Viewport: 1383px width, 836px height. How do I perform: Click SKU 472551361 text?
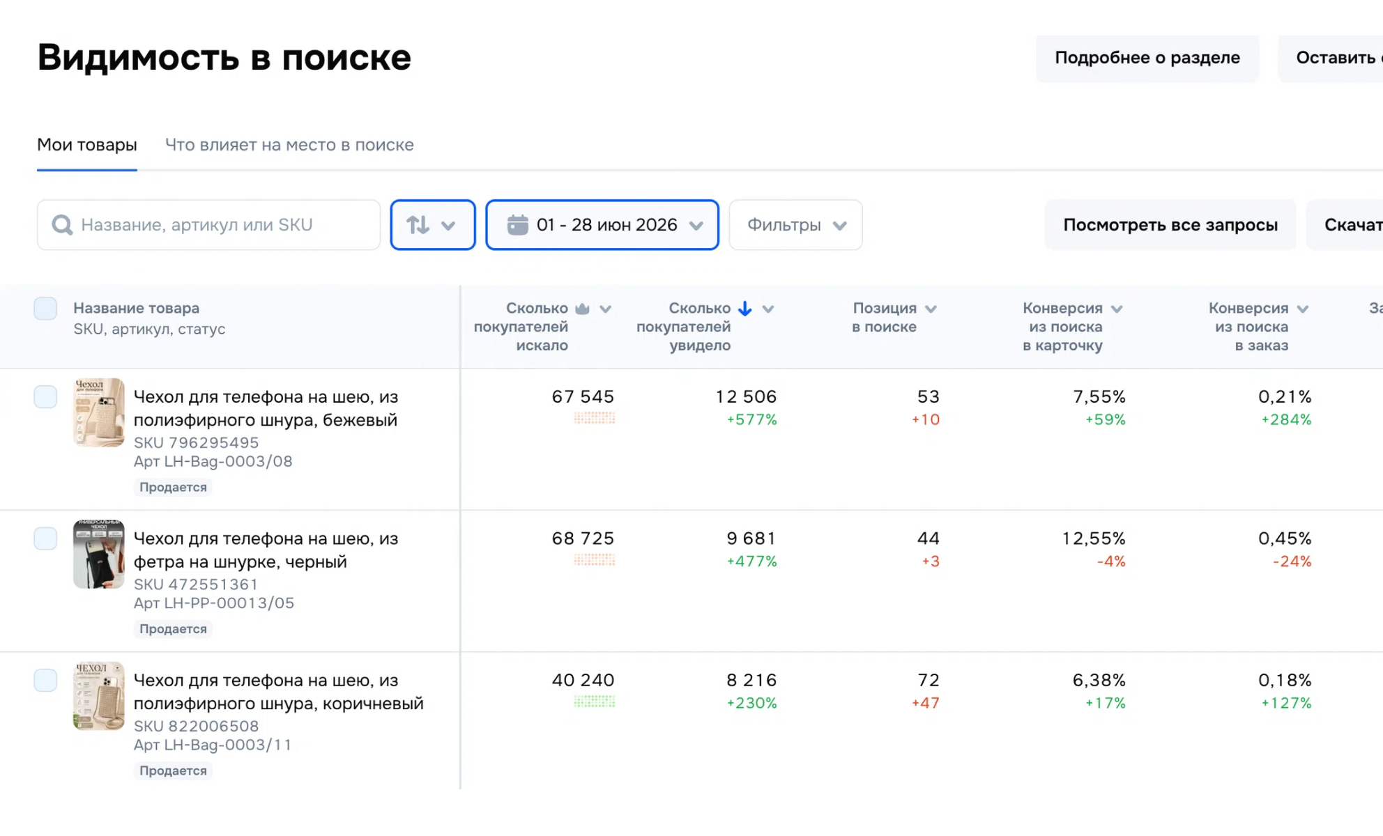point(196,584)
